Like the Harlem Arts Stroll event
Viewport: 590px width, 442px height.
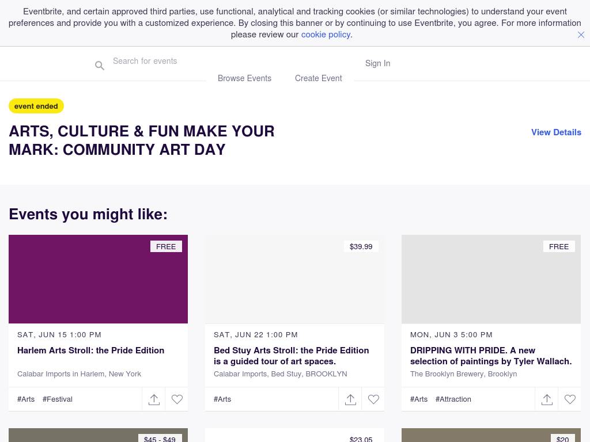tap(177, 399)
